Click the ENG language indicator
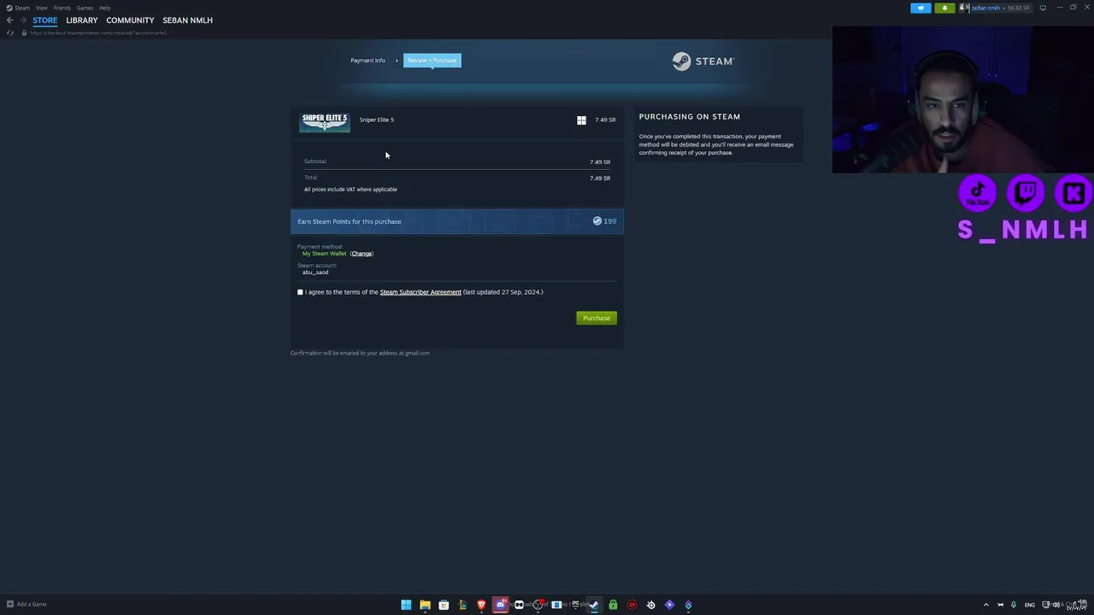 1030,605
